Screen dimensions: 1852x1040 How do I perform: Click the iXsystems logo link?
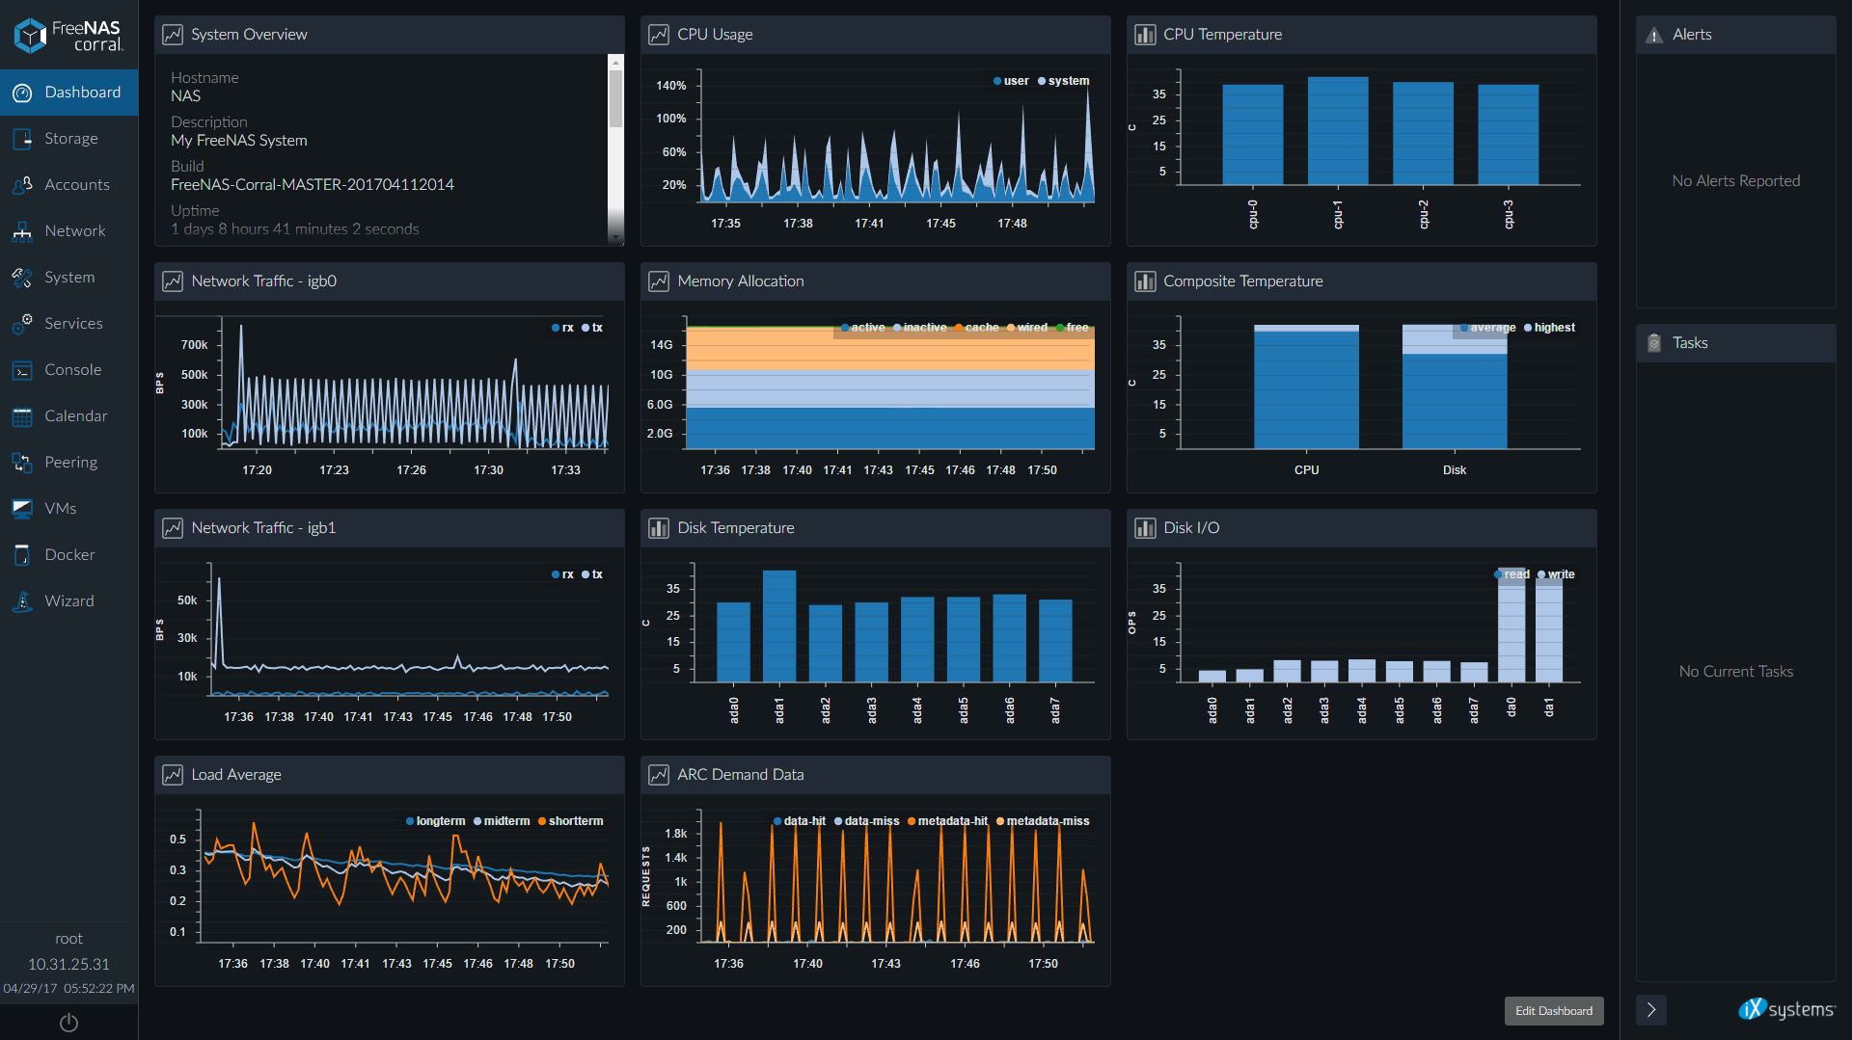click(1786, 1009)
